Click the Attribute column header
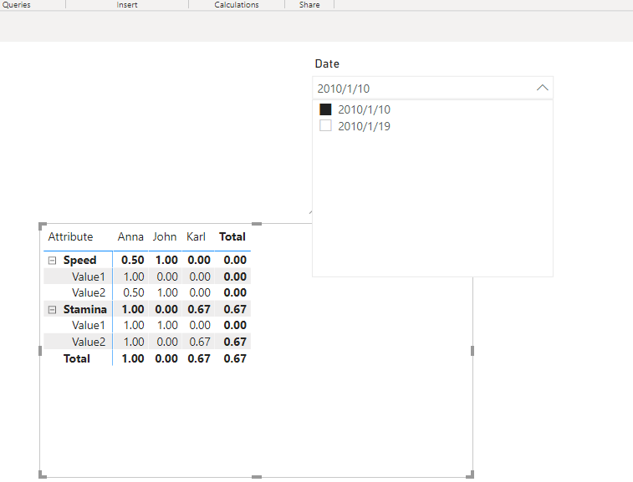Screen dimensions: 633x482 (x=70, y=236)
